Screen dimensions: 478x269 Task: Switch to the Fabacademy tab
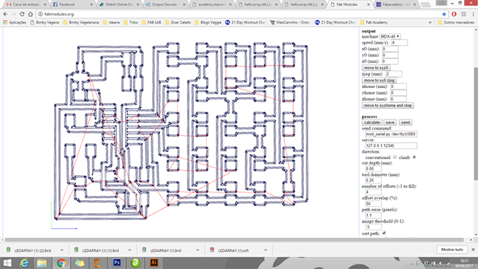point(396,5)
